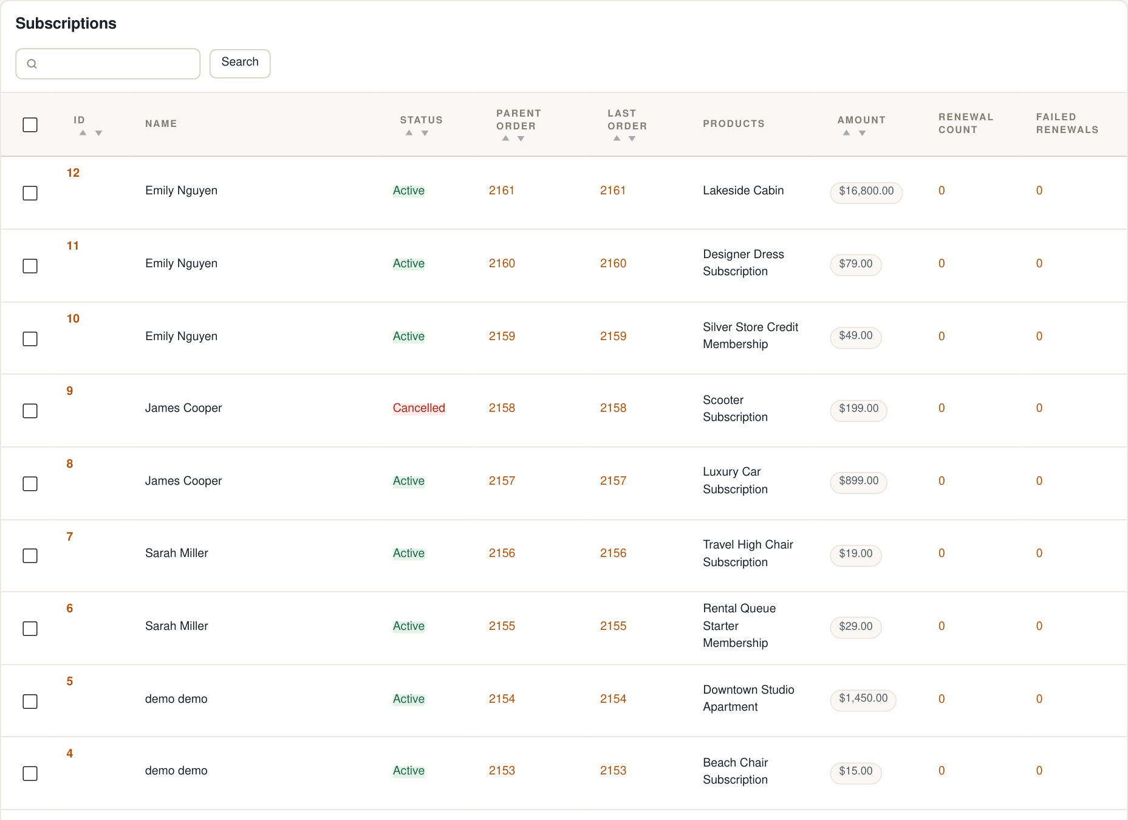Sort Parent Order descending arrow
1128x820 pixels.
click(521, 138)
